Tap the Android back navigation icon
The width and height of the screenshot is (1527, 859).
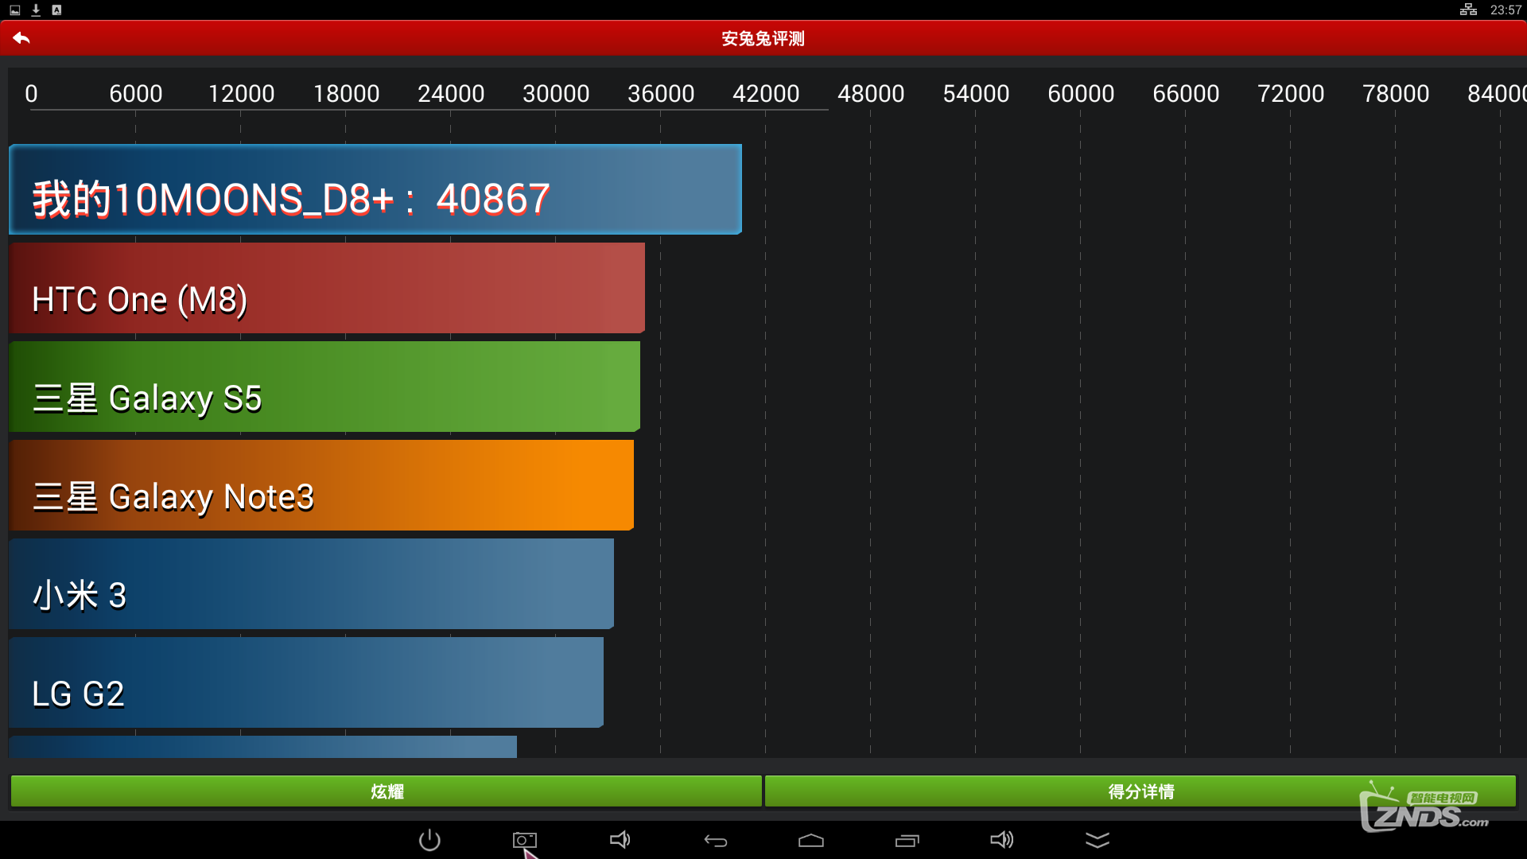pos(715,841)
